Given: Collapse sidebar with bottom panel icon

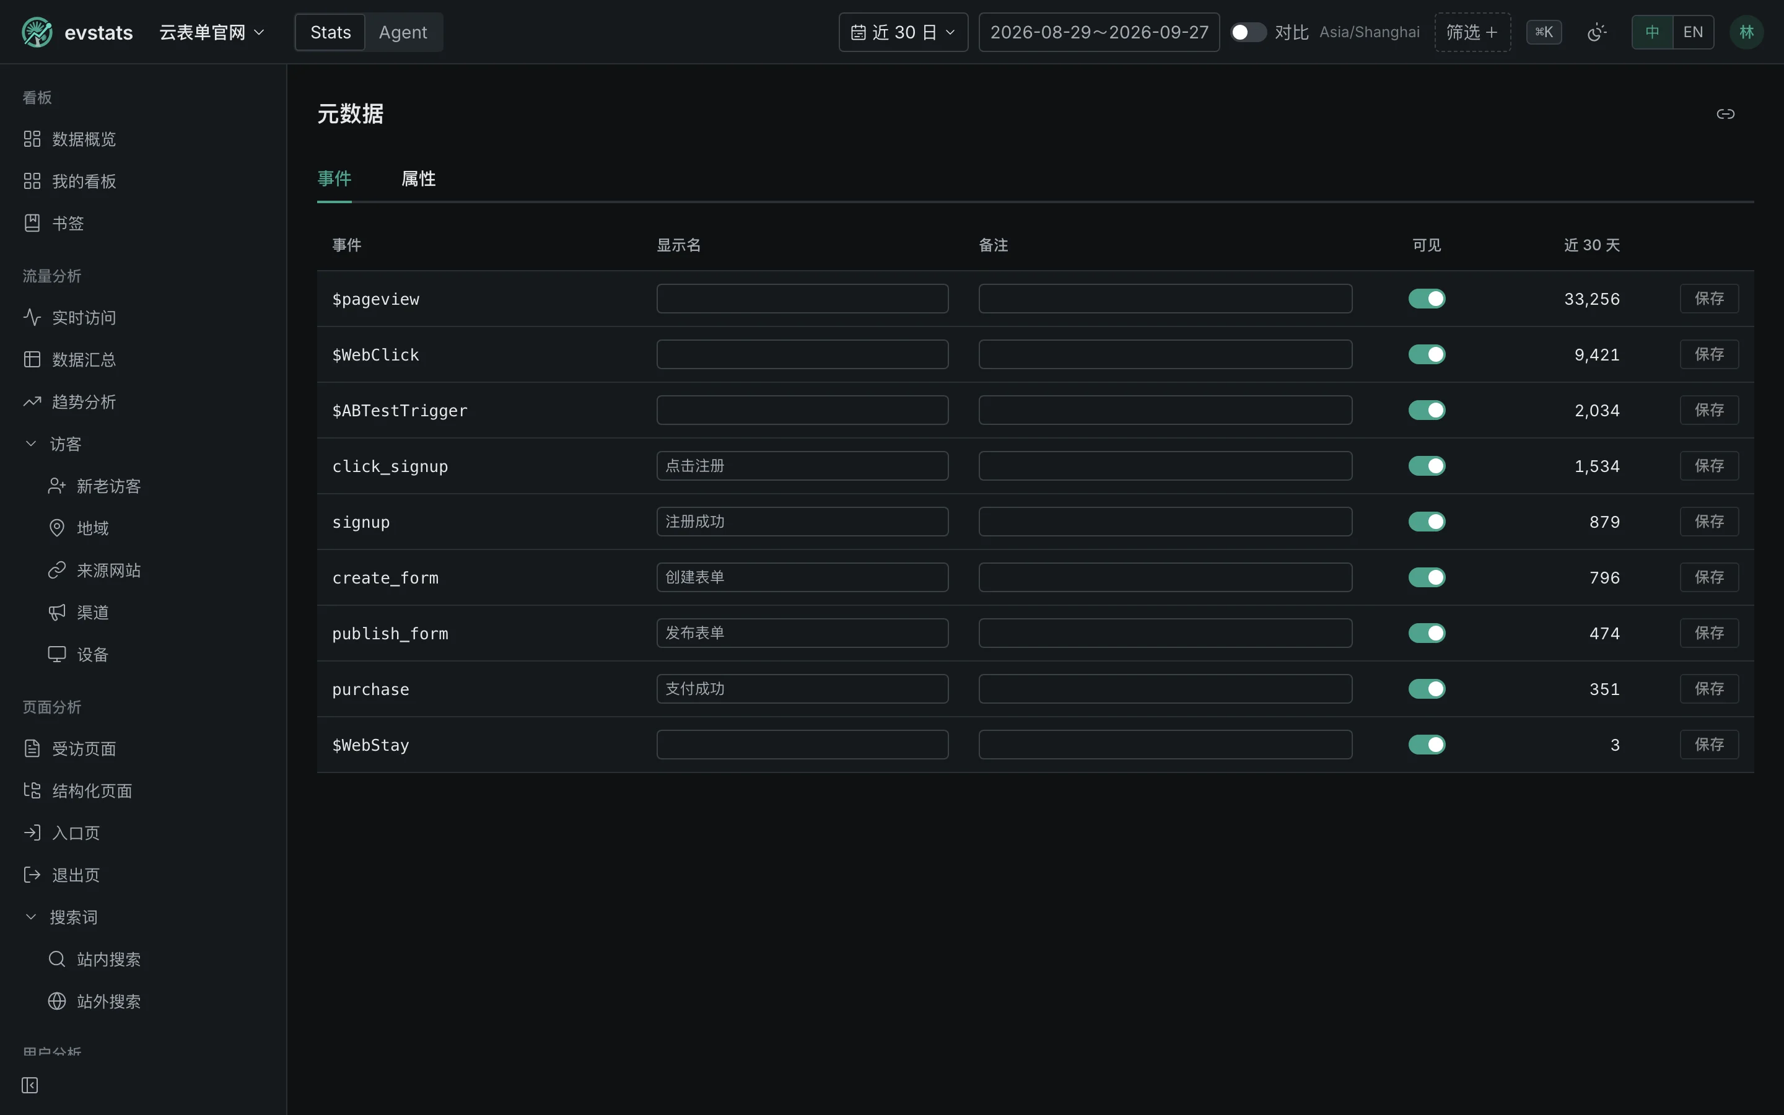Looking at the screenshot, I should point(30,1085).
